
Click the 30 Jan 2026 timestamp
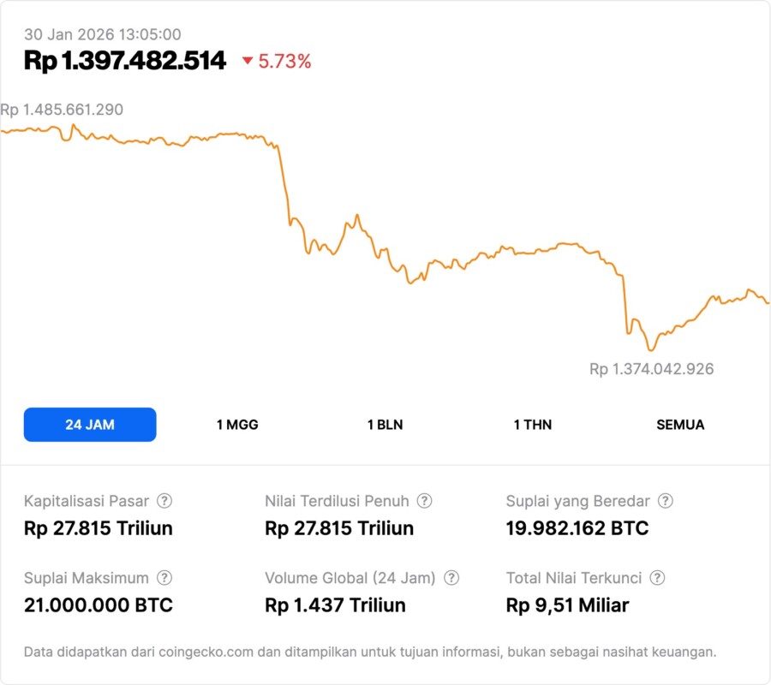[x=102, y=34]
